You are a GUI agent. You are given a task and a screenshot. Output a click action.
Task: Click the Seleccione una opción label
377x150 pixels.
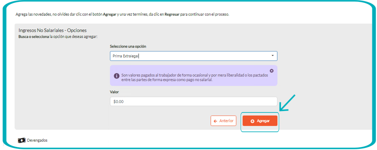[x=128, y=46]
